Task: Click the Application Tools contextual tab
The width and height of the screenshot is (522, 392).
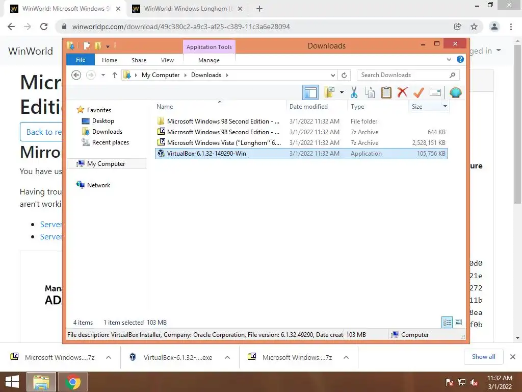Action: (209, 47)
